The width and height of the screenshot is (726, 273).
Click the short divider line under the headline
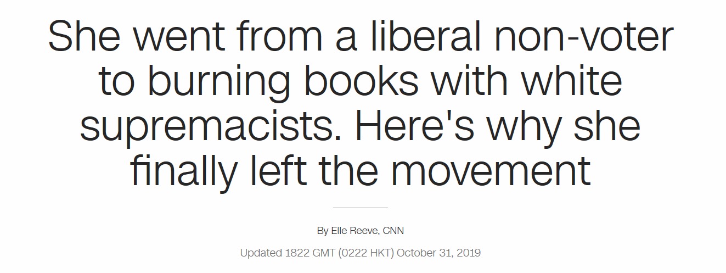pyautogui.click(x=361, y=208)
